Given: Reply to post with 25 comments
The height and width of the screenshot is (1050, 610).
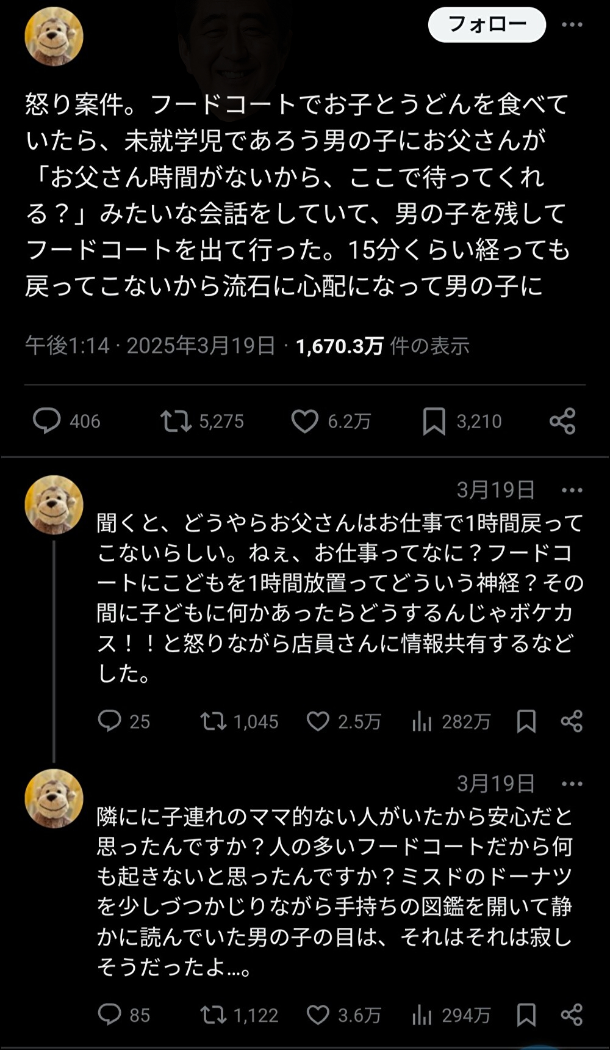Looking at the screenshot, I should tap(124, 721).
